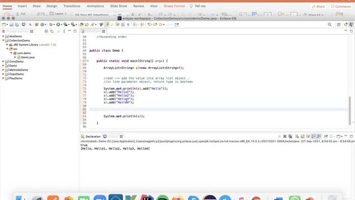Click the Share button in PowerPoint
The width and height of the screenshot is (355, 200).
[318, 7]
